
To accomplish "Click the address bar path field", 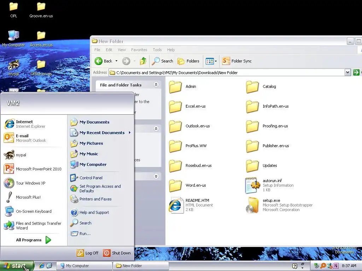I will (x=227, y=73).
